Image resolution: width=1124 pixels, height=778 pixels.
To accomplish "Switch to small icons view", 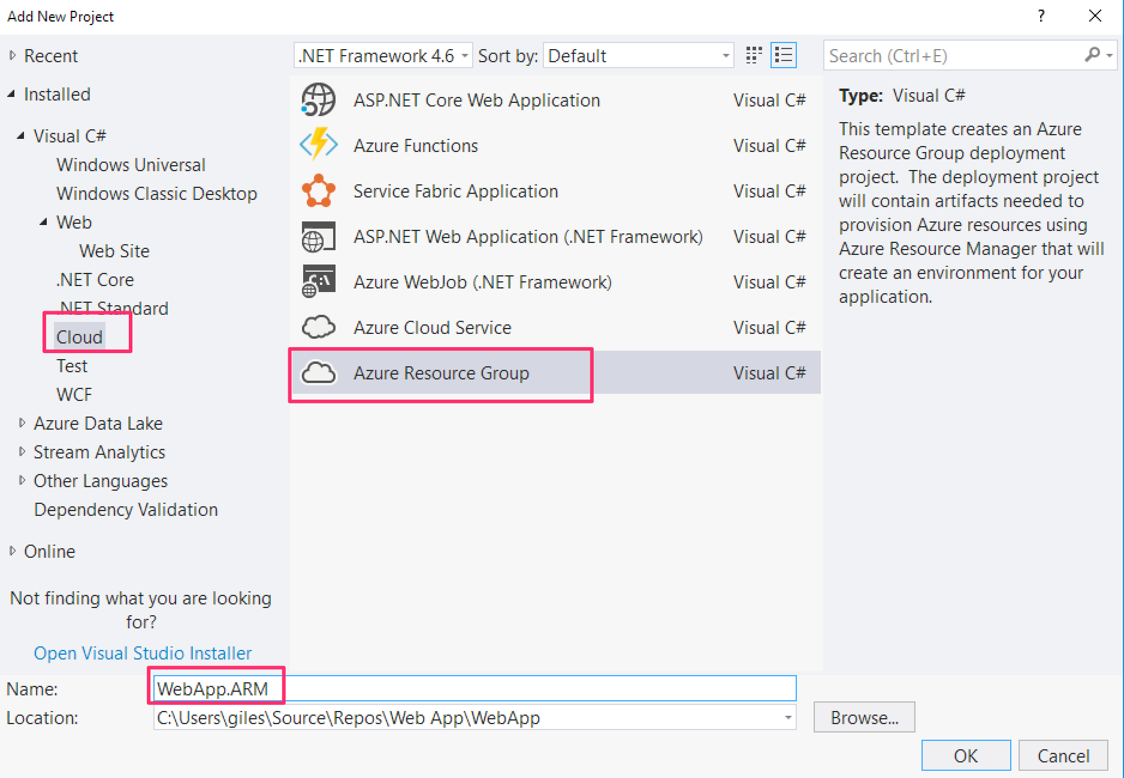I will tap(754, 56).
